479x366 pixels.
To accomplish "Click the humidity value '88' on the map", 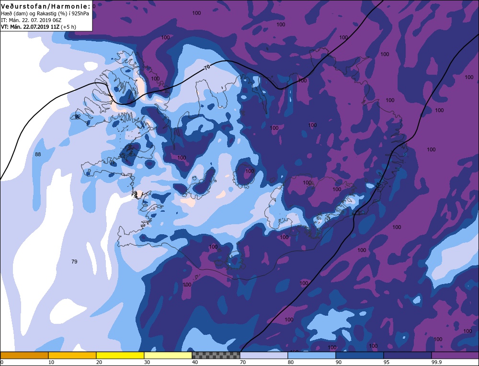I will [x=38, y=154].
